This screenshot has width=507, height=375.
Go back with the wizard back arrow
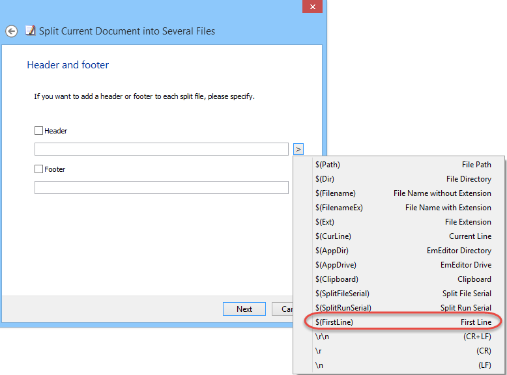(x=11, y=31)
